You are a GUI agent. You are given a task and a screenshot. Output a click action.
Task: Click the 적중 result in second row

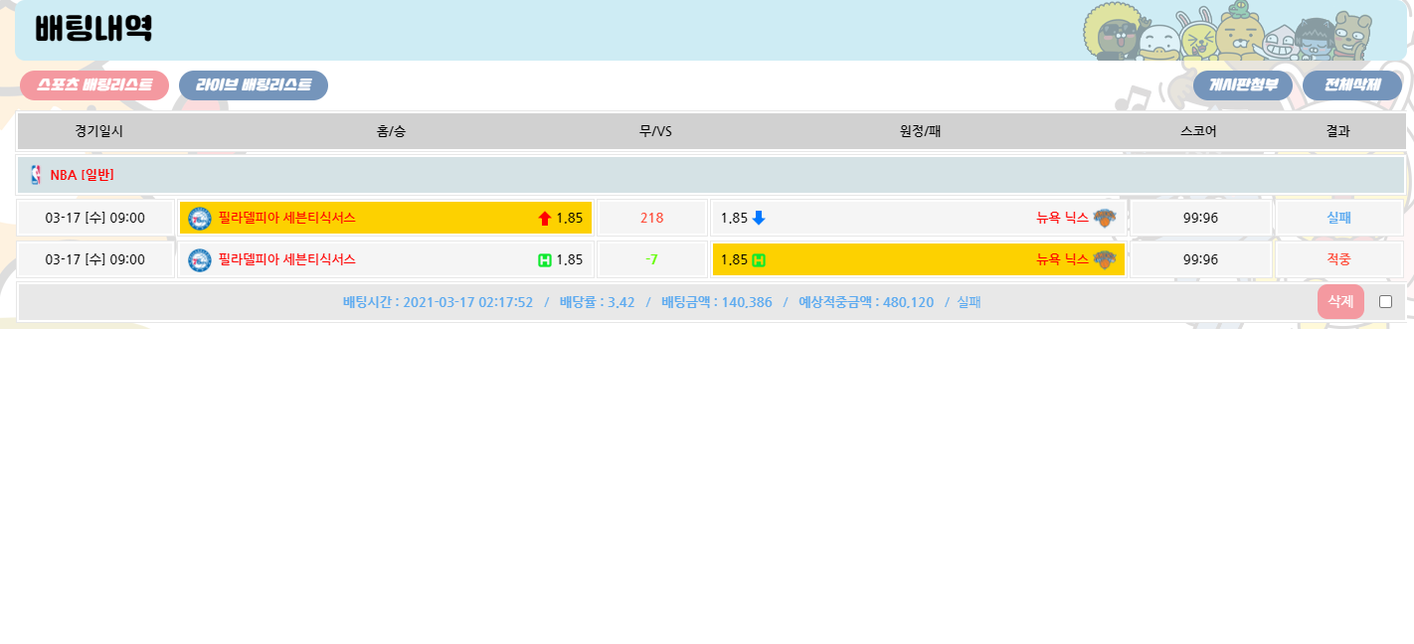coord(1338,260)
